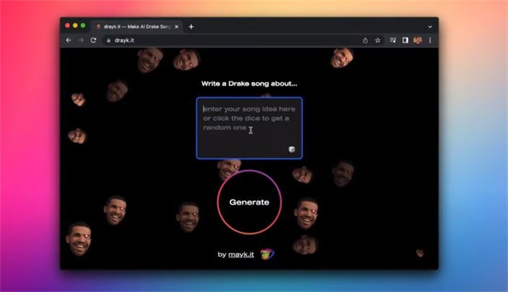Click the browser forward arrow
The image size is (508, 292).
tap(80, 40)
